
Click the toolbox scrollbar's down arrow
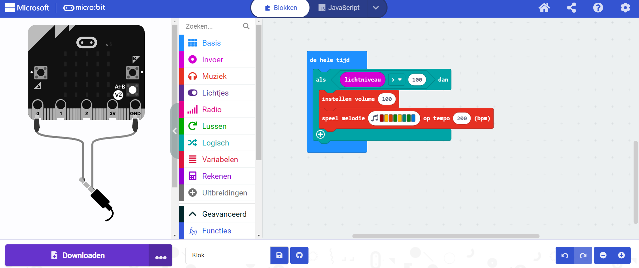coord(258,236)
